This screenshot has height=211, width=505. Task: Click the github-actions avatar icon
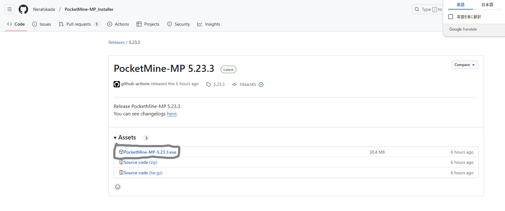[x=117, y=84]
